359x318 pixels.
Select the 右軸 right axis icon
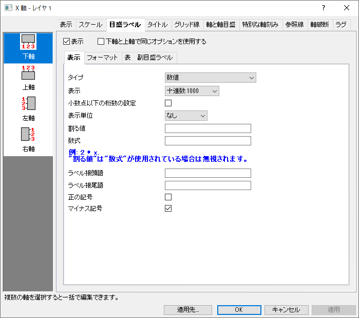tap(28, 140)
